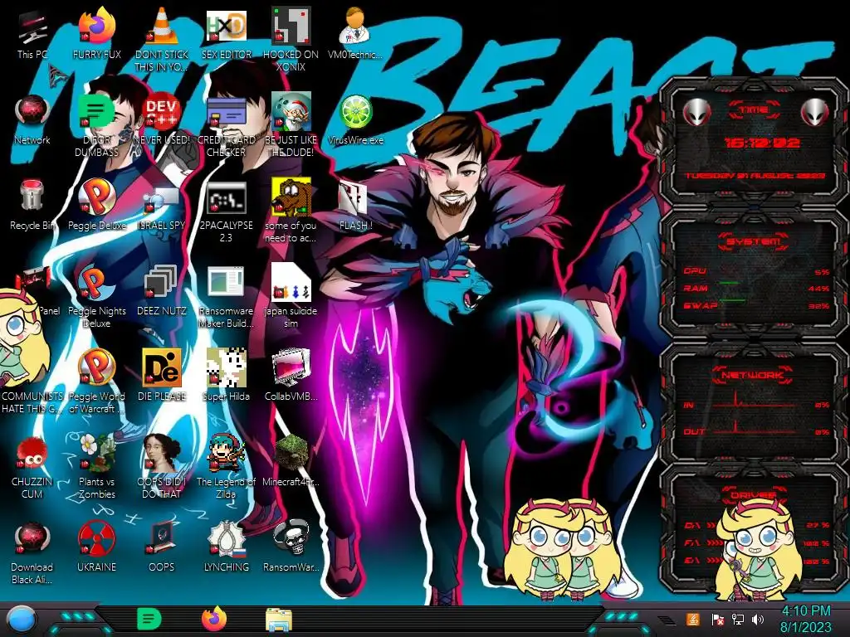Screen dimensions: 850x637
Task: Open the volume control in tray
Action: tap(758, 619)
